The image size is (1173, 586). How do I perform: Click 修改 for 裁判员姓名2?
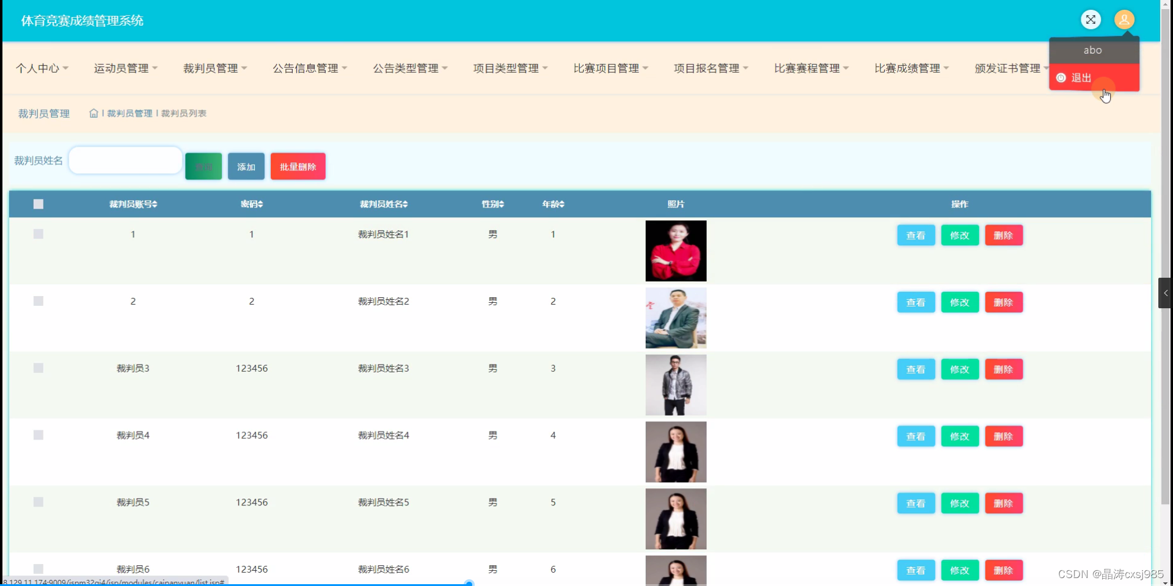point(960,302)
